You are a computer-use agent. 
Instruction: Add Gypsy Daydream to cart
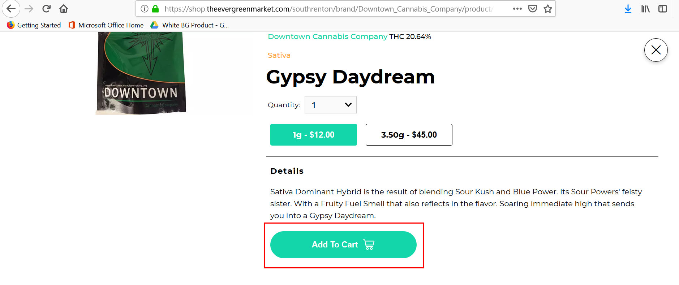point(343,245)
